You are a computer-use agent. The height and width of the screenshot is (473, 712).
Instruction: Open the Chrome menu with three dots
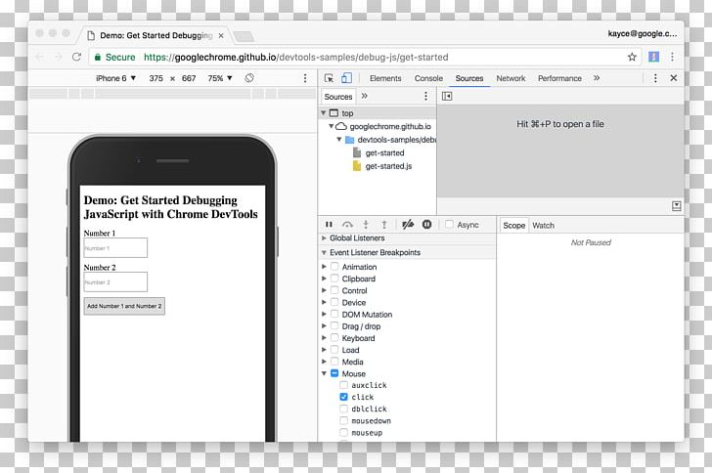[x=672, y=57]
